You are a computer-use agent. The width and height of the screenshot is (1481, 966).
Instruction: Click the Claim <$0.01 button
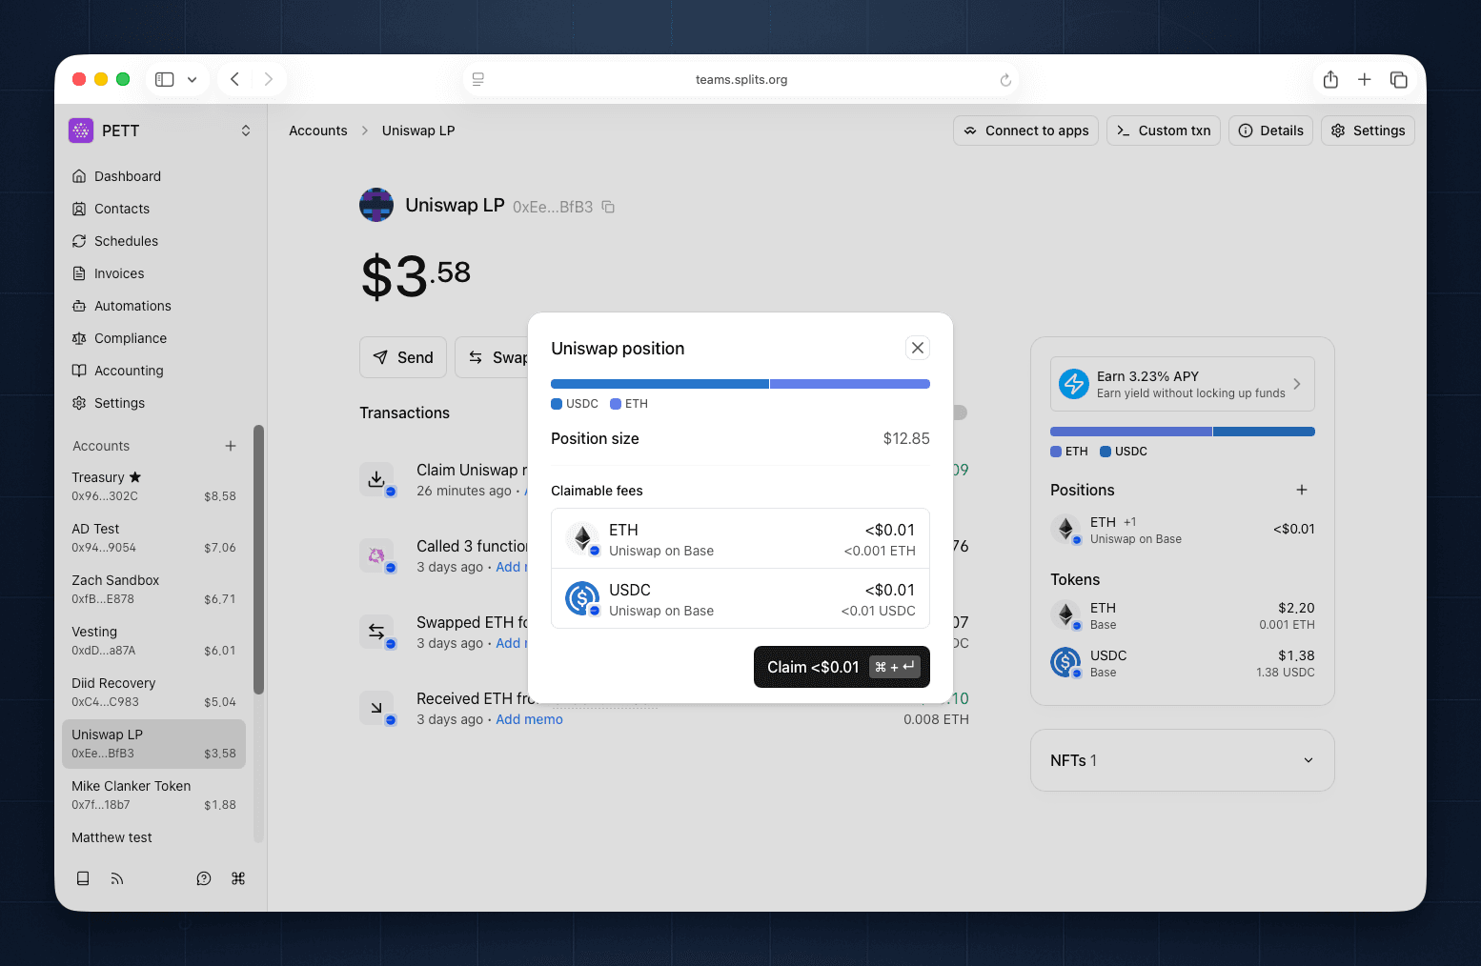click(x=841, y=667)
